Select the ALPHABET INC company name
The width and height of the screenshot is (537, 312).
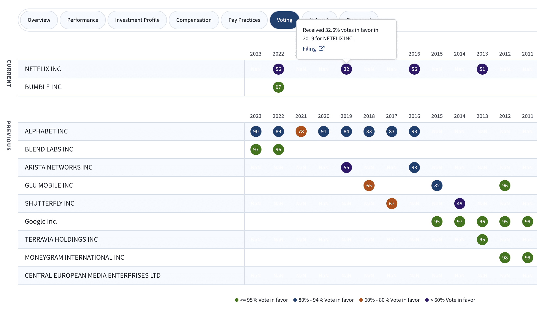(46, 131)
